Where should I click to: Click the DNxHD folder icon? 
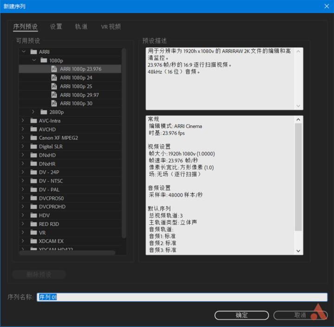(34, 155)
